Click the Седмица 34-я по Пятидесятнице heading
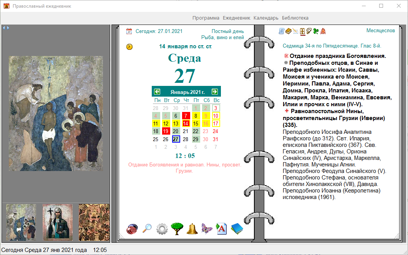This screenshot has height=255, width=408. [332, 46]
